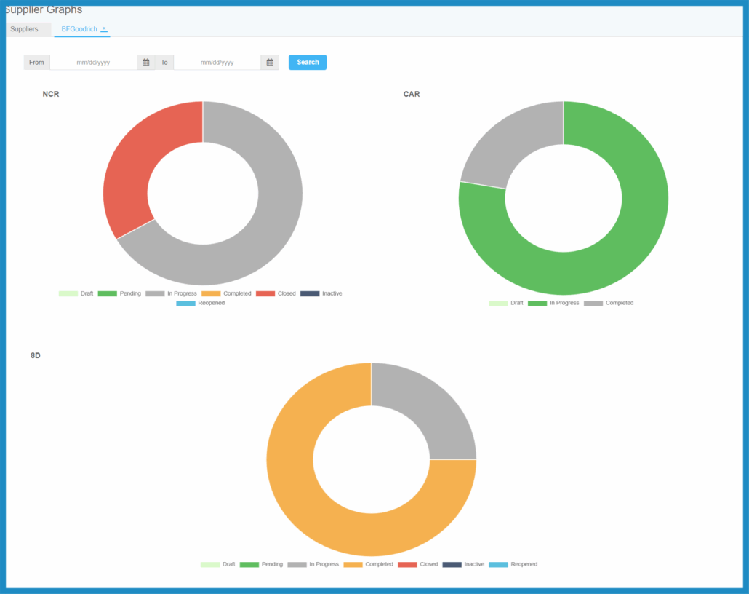Hide In Progress series in CAR chart
The width and height of the screenshot is (749, 594).
pos(553,303)
